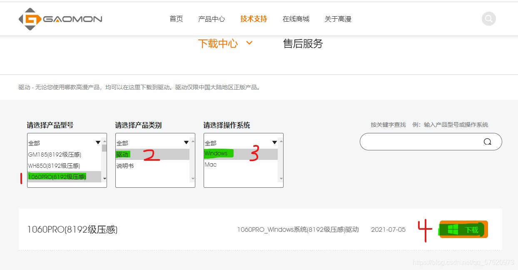
Task: Click the GAOMON logo
Action: (60, 19)
